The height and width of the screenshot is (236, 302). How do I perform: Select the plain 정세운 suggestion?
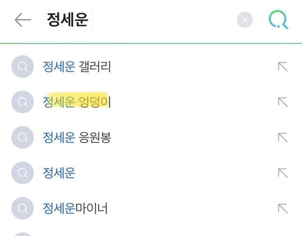click(x=59, y=173)
